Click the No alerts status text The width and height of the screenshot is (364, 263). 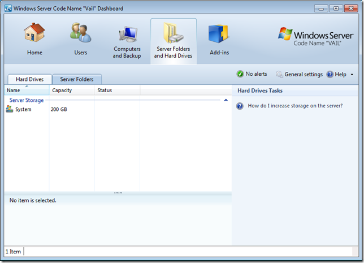point(256,74)
